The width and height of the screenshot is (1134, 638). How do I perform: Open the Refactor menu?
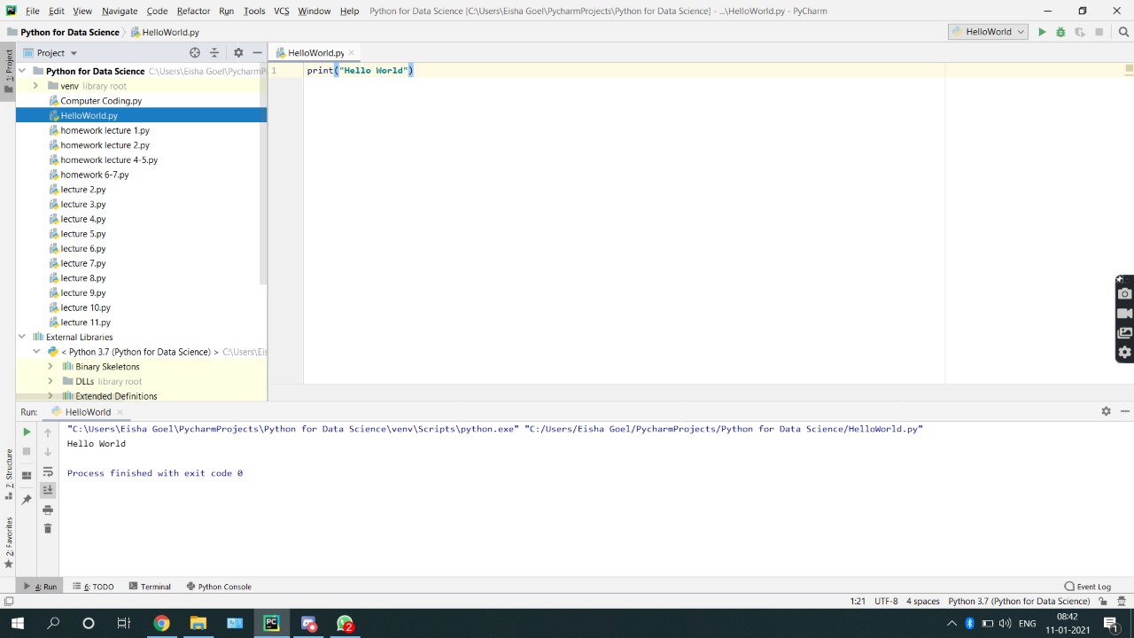click(x=193, y=11)
